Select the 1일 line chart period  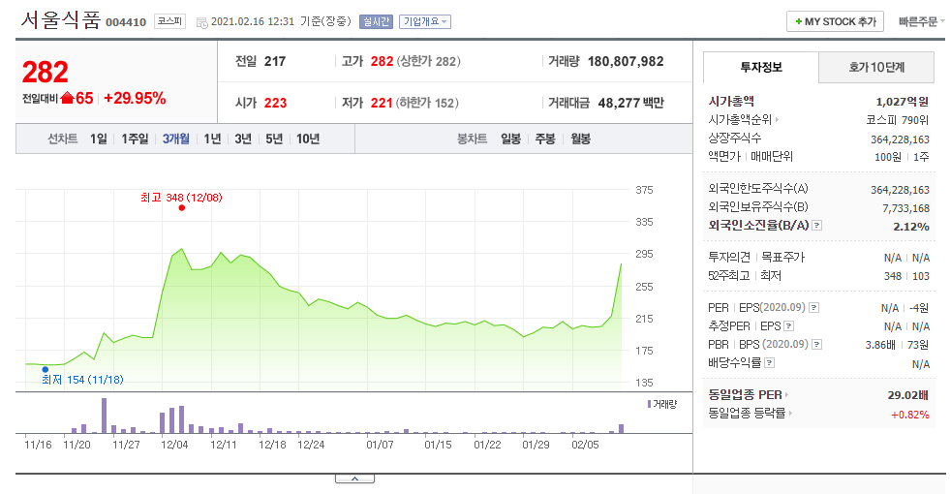point(98,139)
